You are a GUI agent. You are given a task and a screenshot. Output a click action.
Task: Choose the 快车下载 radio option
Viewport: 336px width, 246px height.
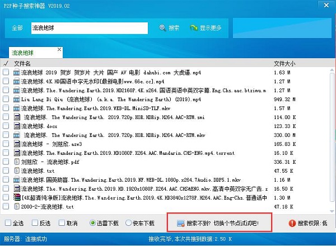(128, 223)
